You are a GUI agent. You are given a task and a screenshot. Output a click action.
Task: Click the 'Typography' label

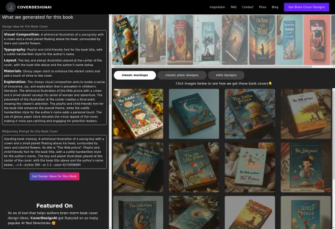tap(14, 50)
